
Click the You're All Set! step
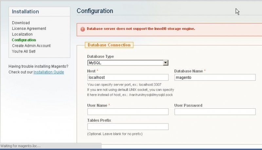click(24, 52)
